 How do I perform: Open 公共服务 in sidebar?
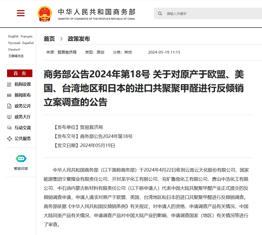point(22,138)
